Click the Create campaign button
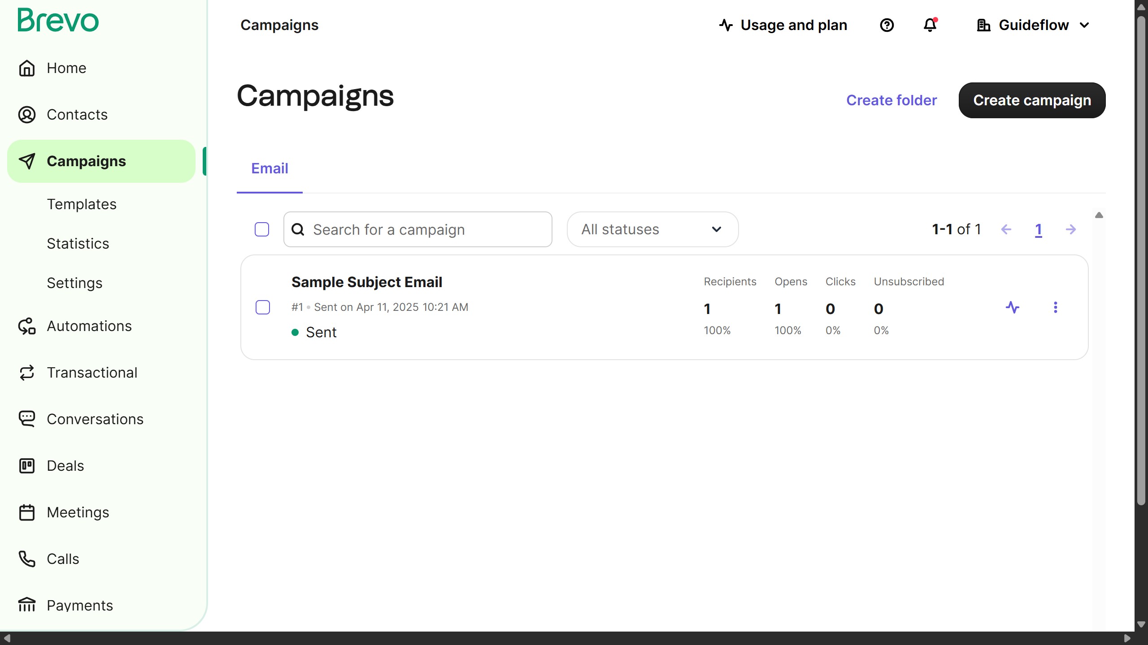 click(1032, 100)
